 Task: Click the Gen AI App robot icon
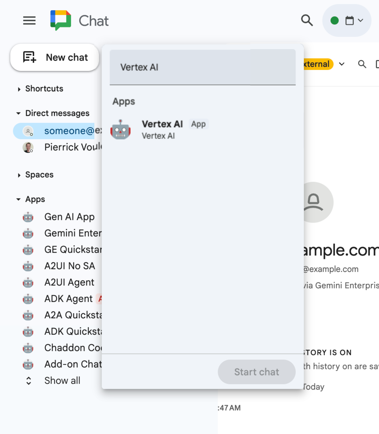28,217
